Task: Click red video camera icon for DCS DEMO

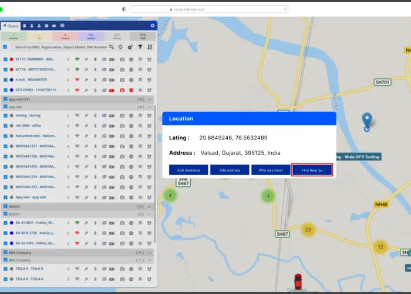Action: point(112,90)
